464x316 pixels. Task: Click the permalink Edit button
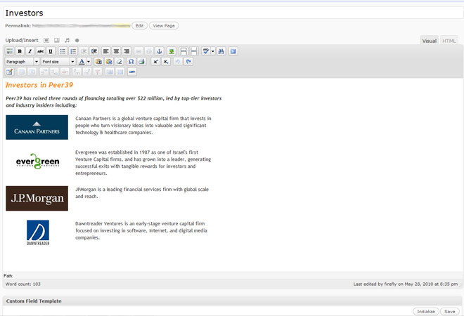coord(139,26)
